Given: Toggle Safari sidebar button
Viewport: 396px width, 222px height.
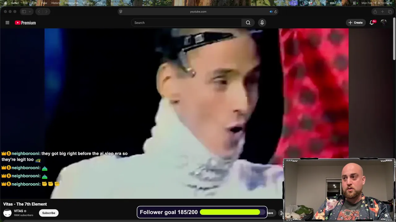Looking at the screenshot, I should (24, 11).
